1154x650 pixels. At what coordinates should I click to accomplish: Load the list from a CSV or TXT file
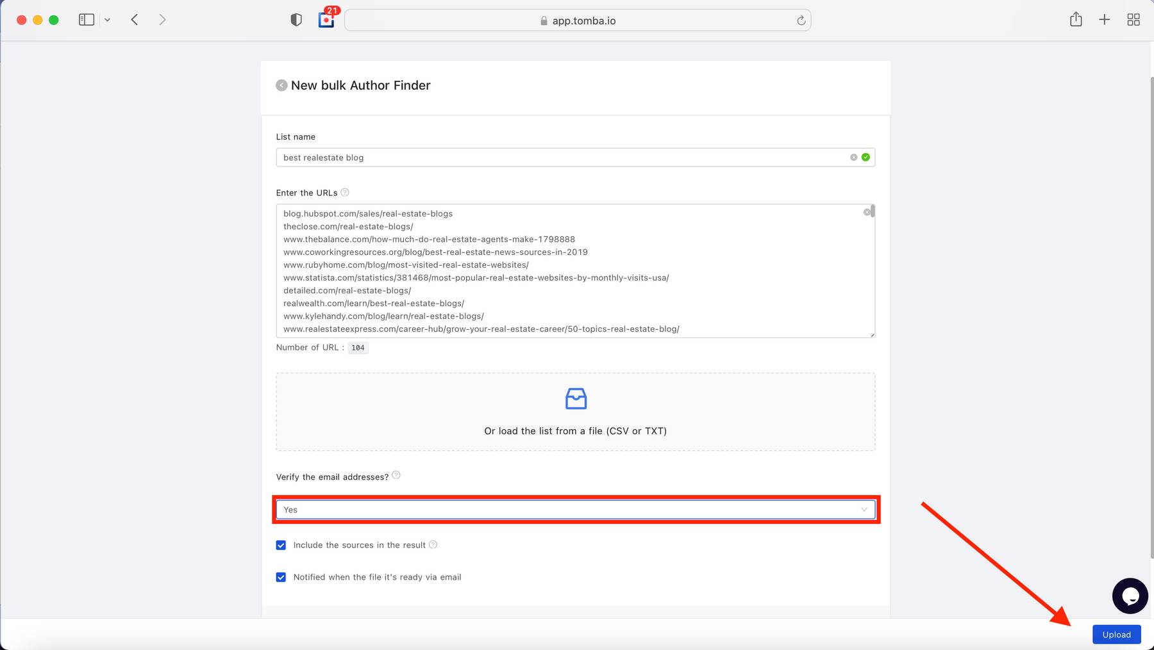coord(575,412)
